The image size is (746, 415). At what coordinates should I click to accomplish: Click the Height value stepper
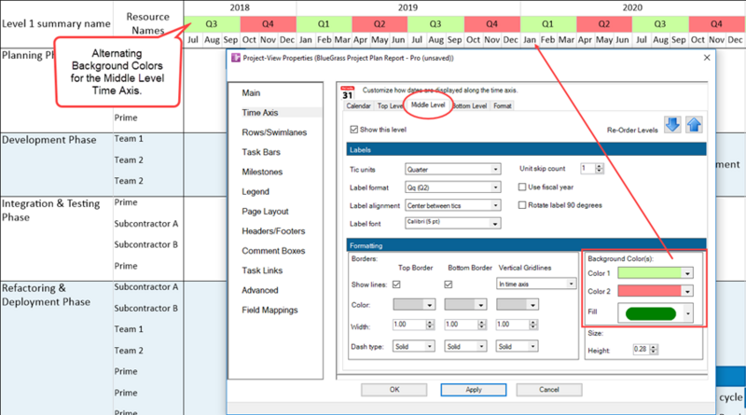[x=654, y=350]
